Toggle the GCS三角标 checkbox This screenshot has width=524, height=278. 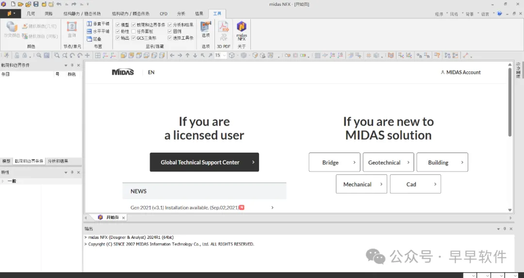tap(134, 38)
